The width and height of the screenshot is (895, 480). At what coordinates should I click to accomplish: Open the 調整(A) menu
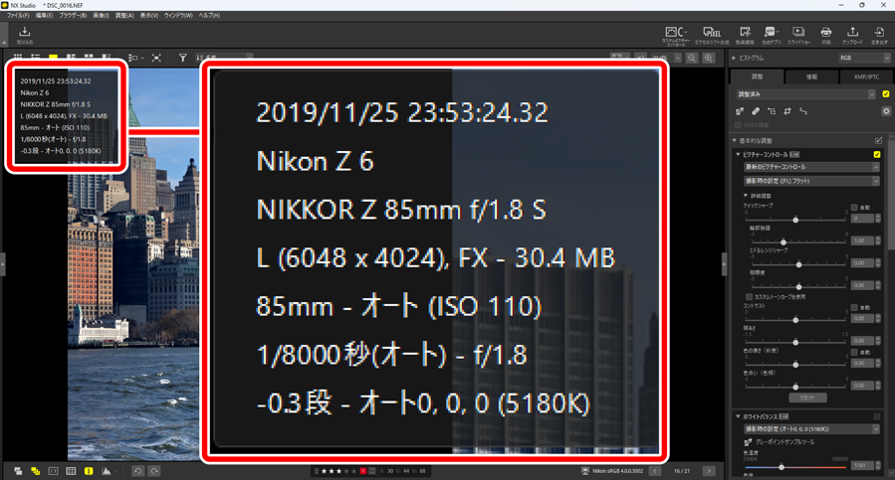pos(123,15)
